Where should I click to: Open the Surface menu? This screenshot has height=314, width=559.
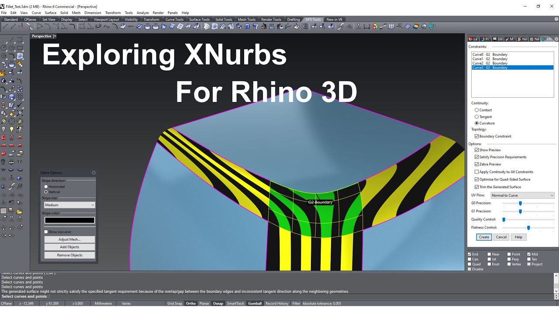[51, 13]
